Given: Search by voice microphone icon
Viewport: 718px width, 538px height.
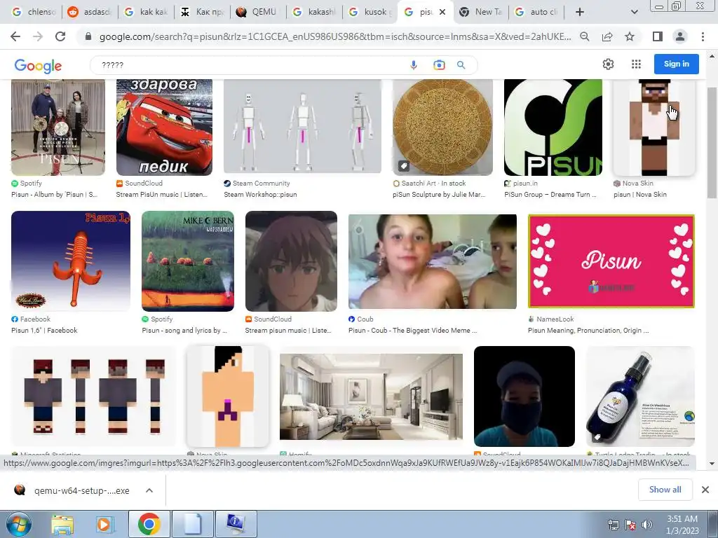Looking at the screenshot, I should 414,65.
